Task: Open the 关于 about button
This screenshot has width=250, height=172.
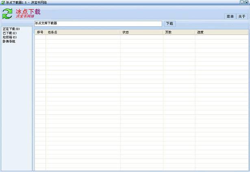Action: [242, 16]
